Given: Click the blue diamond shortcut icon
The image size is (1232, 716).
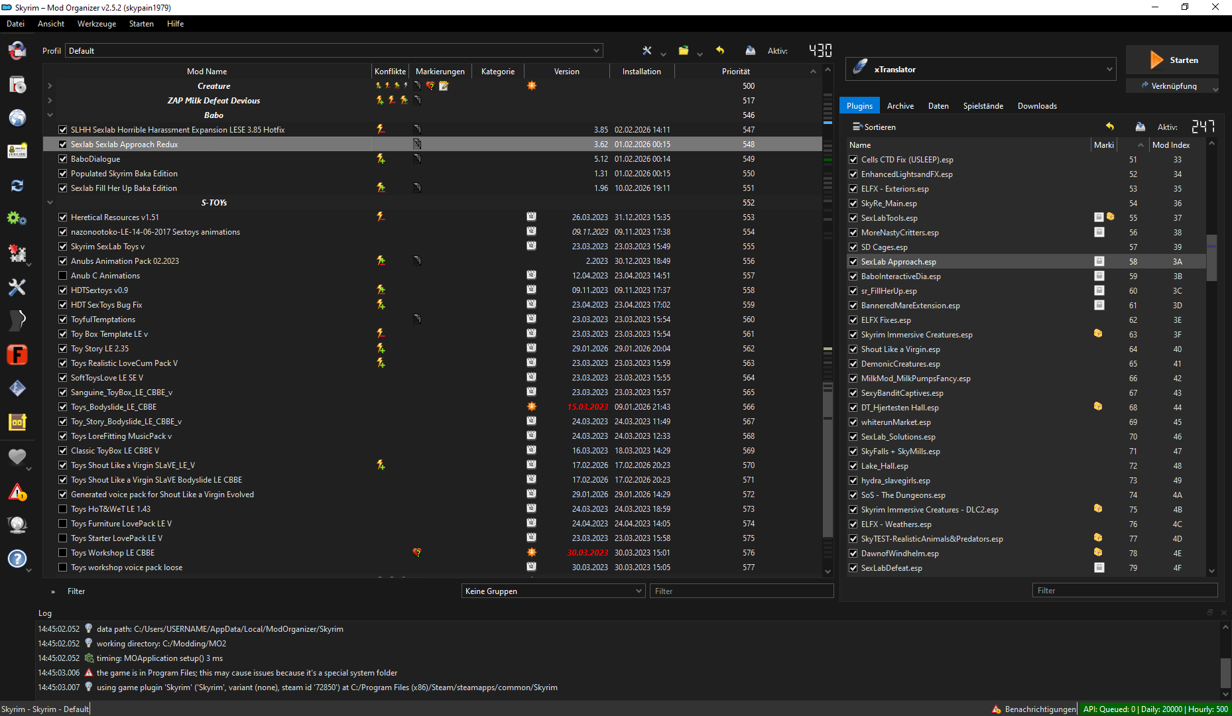Looking at the screenshot, I should [17, 388].
